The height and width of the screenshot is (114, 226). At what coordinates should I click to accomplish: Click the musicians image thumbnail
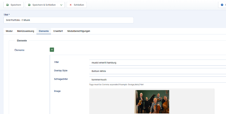click(152, 102)
